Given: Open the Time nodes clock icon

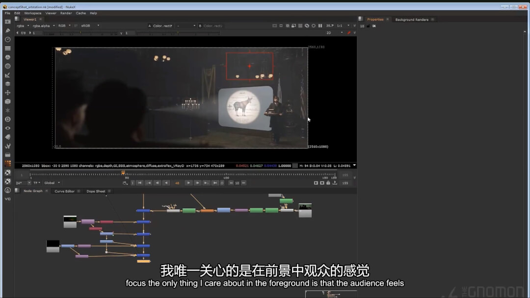Looking at the screenshot, I should 7,40.
